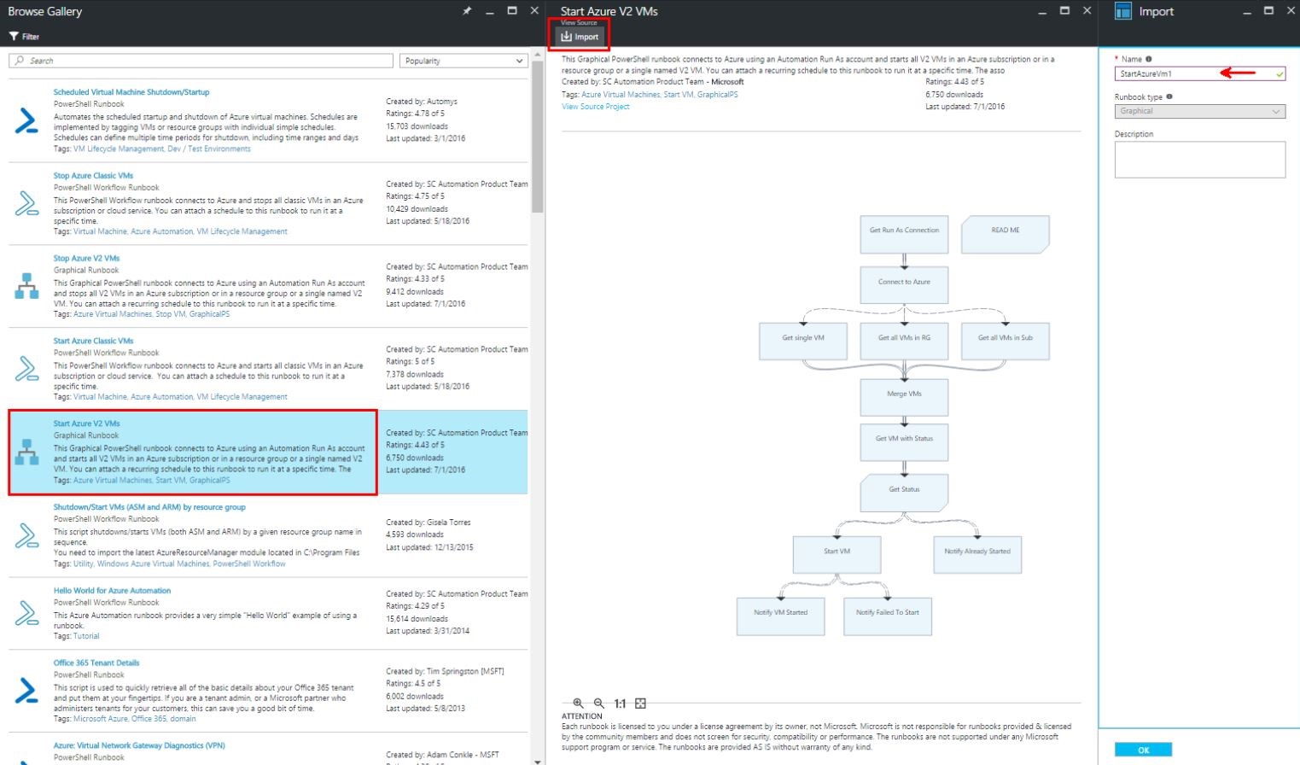The height and width of the screenshot is (765, 1300).
Task: Click the gallery list vertical scrollbar
Action: (537, 137)
